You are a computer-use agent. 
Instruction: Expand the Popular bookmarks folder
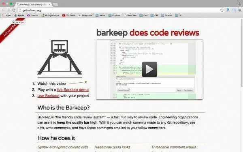point(114,15)
